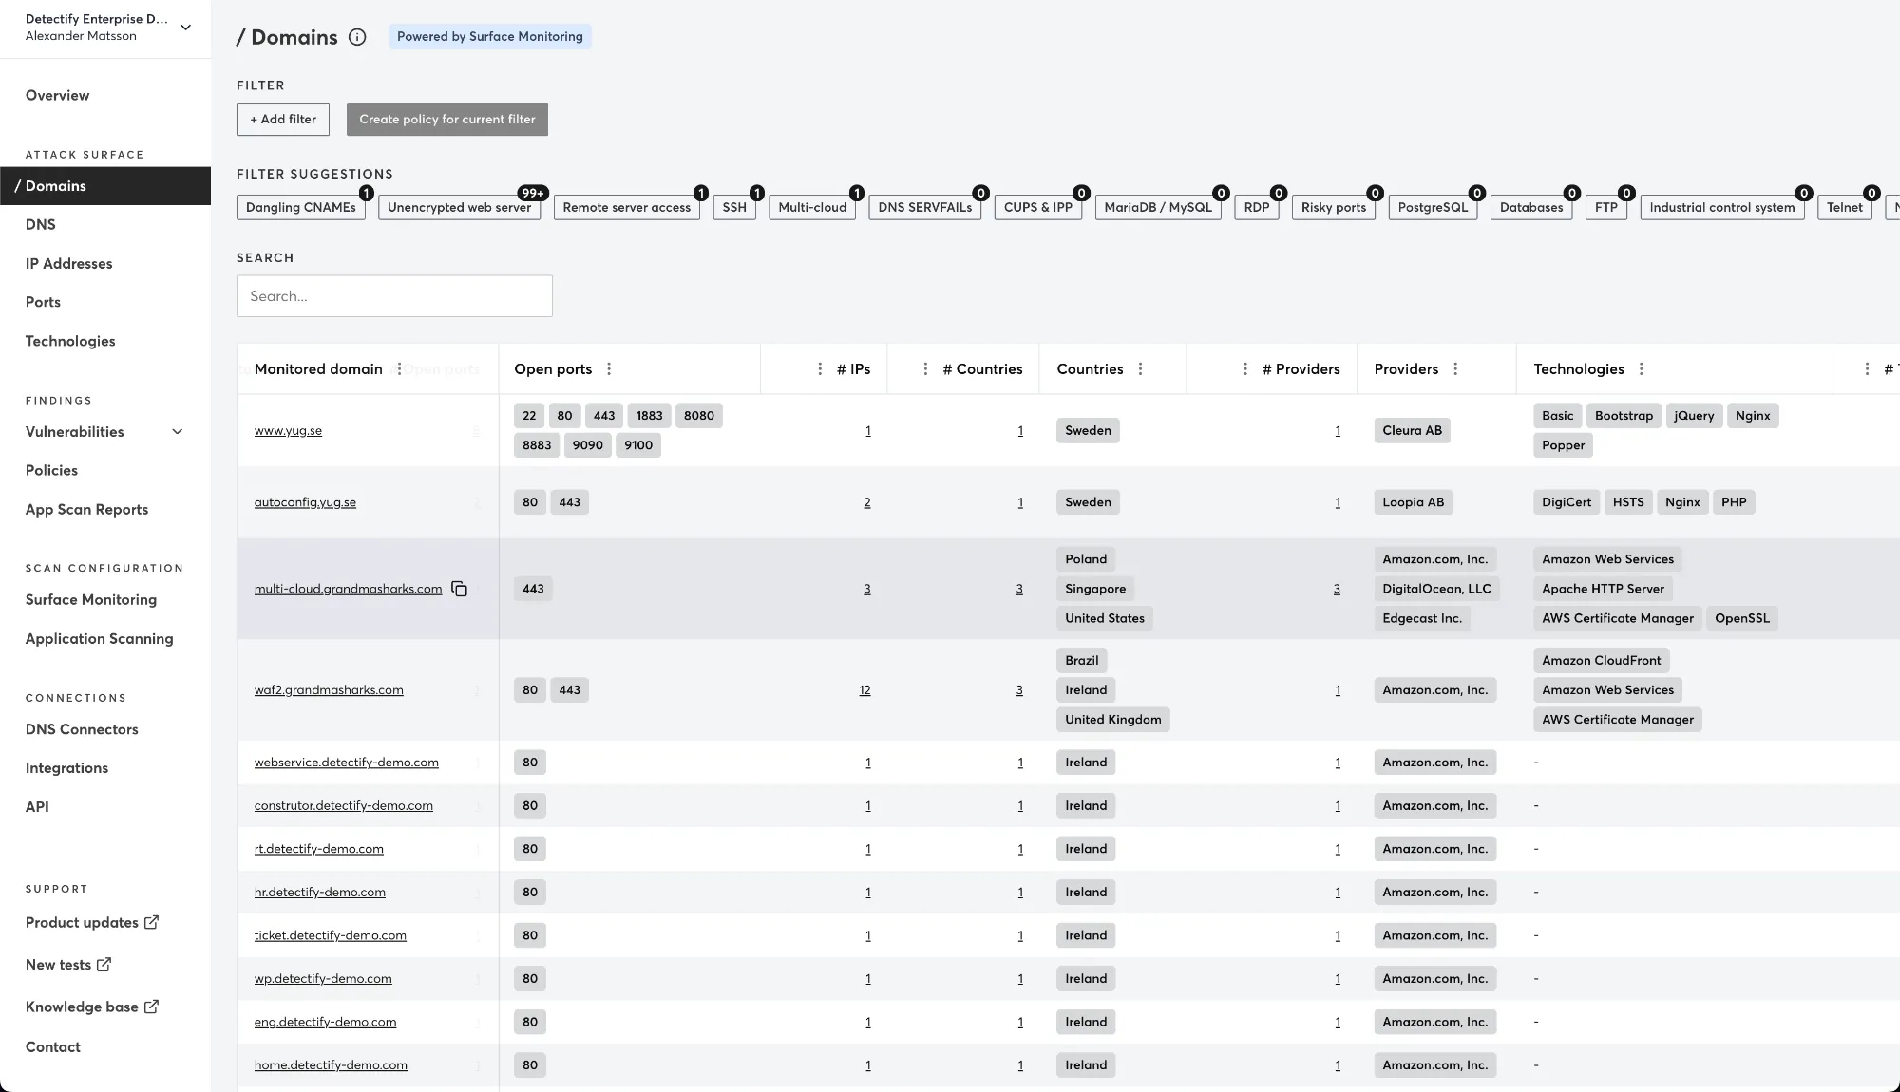The width and height of the screenshot is (1900, 1092).
Task: Open the # Countries column options menu
Action: 925,369
